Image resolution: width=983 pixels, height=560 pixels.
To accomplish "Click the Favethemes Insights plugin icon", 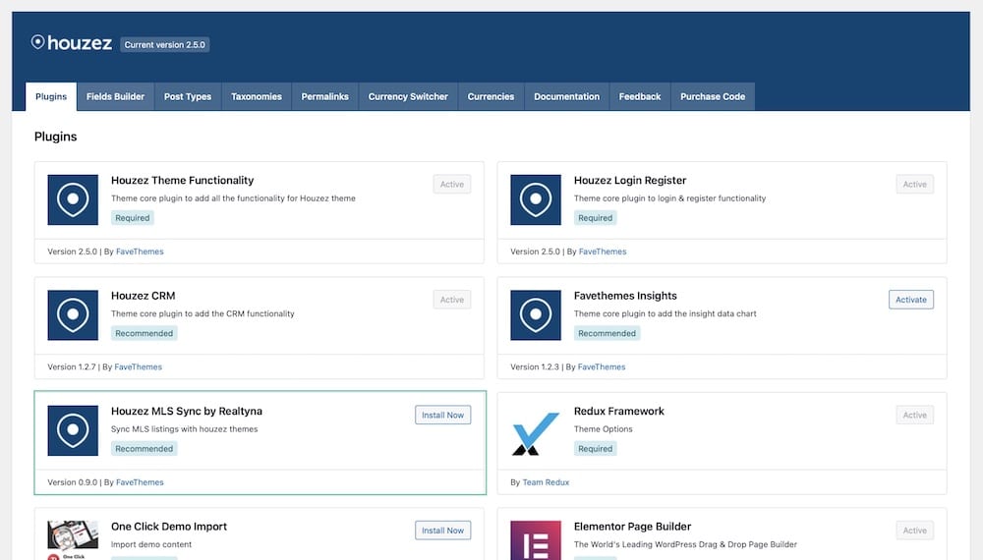I will pyautogui.click(x=536, y=315).
